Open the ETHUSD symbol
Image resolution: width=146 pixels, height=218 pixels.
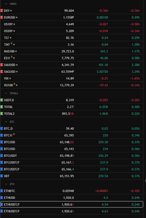(x=9, y=198)
